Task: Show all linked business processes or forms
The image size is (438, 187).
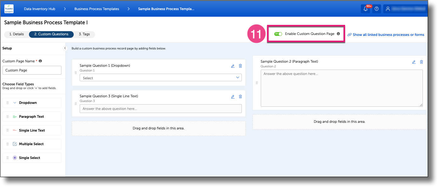Action: coord(388,35)
